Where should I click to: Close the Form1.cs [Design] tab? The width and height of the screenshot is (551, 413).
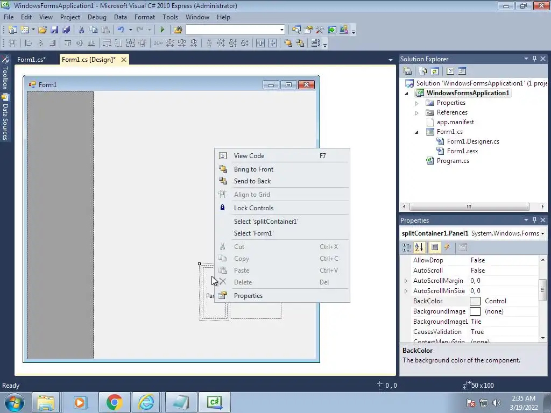point(124,60)
